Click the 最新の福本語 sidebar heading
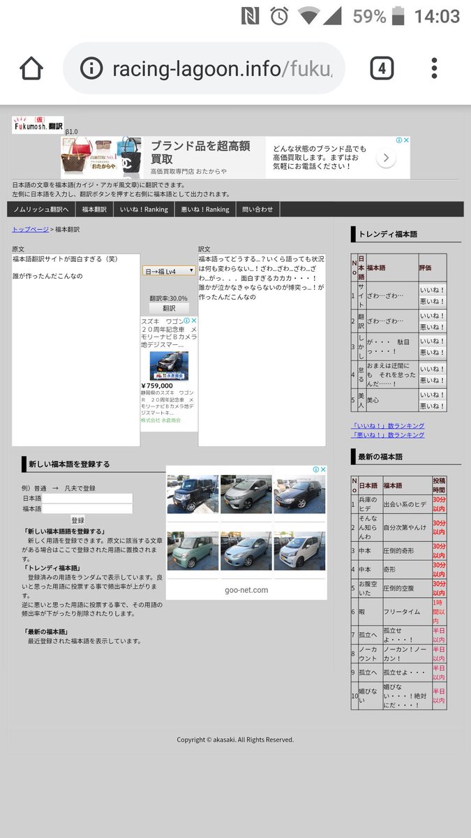This screenshot has width=471, height=838. click(380, 457)
